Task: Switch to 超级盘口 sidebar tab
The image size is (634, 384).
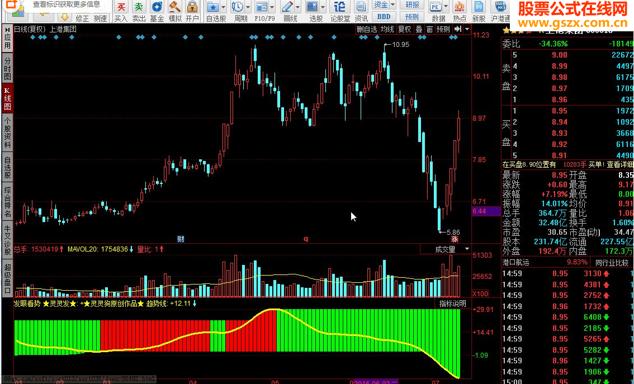Action: click(7, 278)
